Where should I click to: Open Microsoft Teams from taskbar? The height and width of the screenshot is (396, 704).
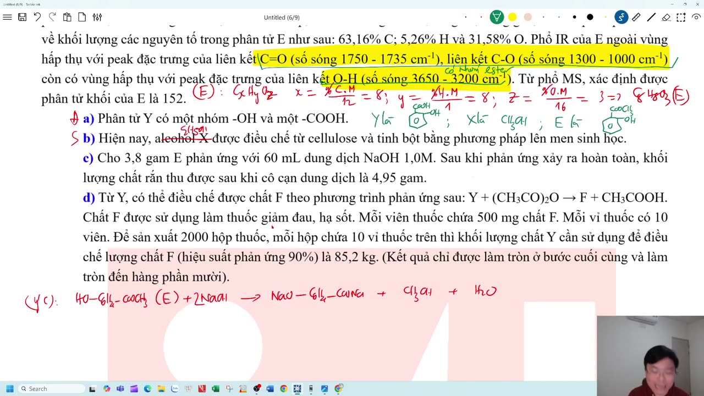(120, 389)
